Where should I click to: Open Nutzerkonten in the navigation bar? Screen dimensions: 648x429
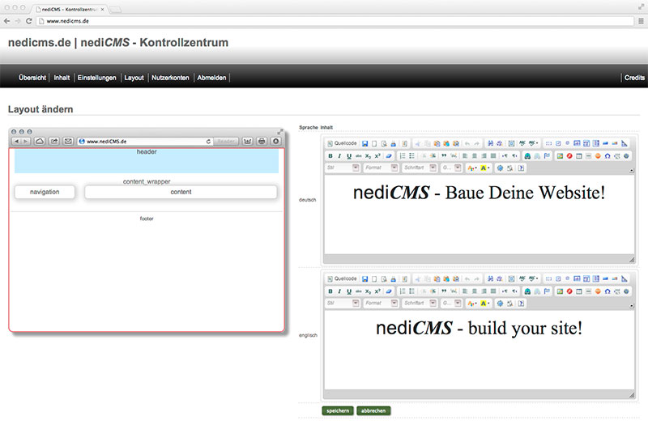pos(170,78)
